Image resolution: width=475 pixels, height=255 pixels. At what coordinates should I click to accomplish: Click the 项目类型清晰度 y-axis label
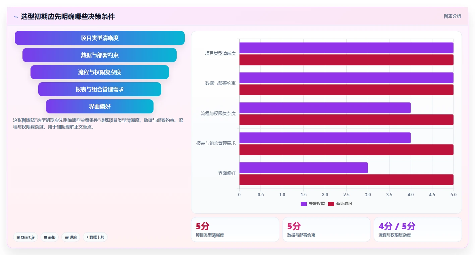click(220, 53)
